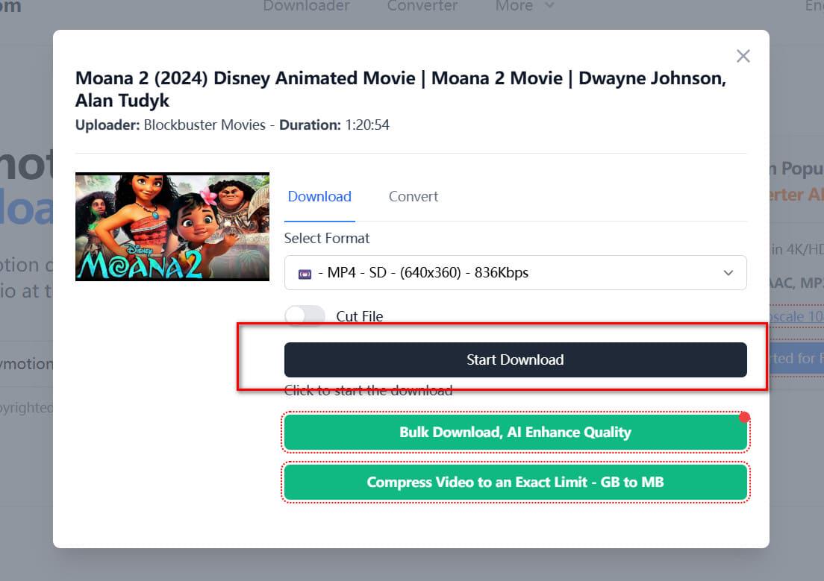Click the format dropdown chevron arrow

click(x=728, y=273)
